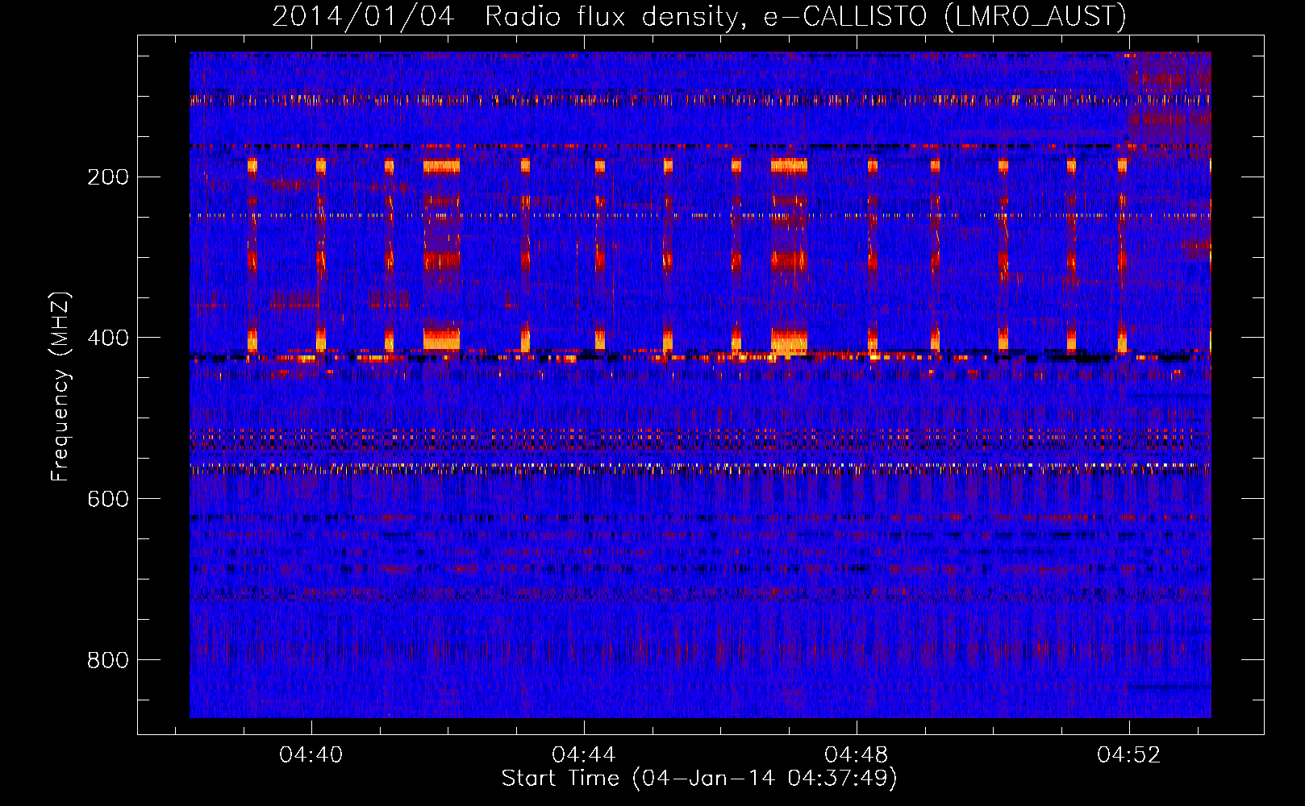
Task: Click the 04:52 time tick label
Action: (x=1129, y=754)
